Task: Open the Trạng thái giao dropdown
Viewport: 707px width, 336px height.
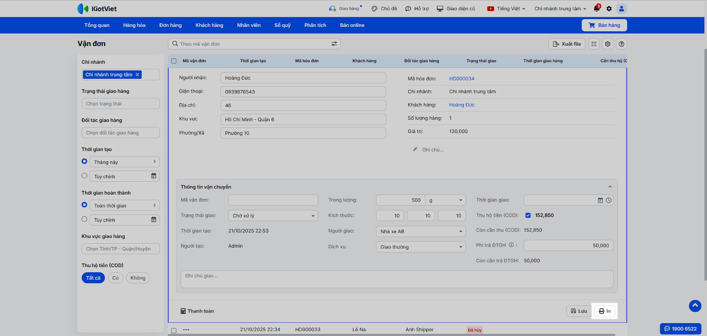Action: [273, 216]
